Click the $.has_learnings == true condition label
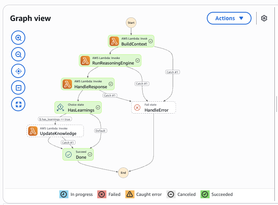The height and width of the screenshot is (205, 278). (55, 119)
